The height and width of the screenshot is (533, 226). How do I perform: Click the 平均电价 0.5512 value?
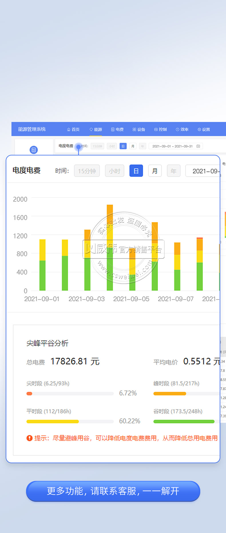tap(201, 362)
